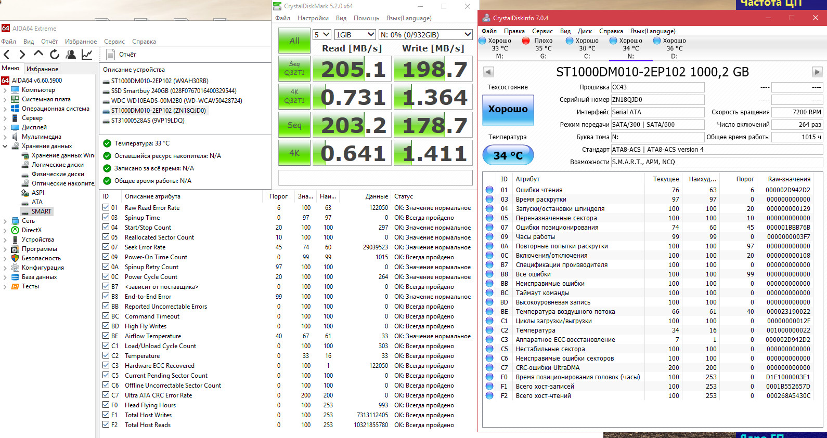Select the D: drive status orb in CrystalDiskInfo

[657, 41]
